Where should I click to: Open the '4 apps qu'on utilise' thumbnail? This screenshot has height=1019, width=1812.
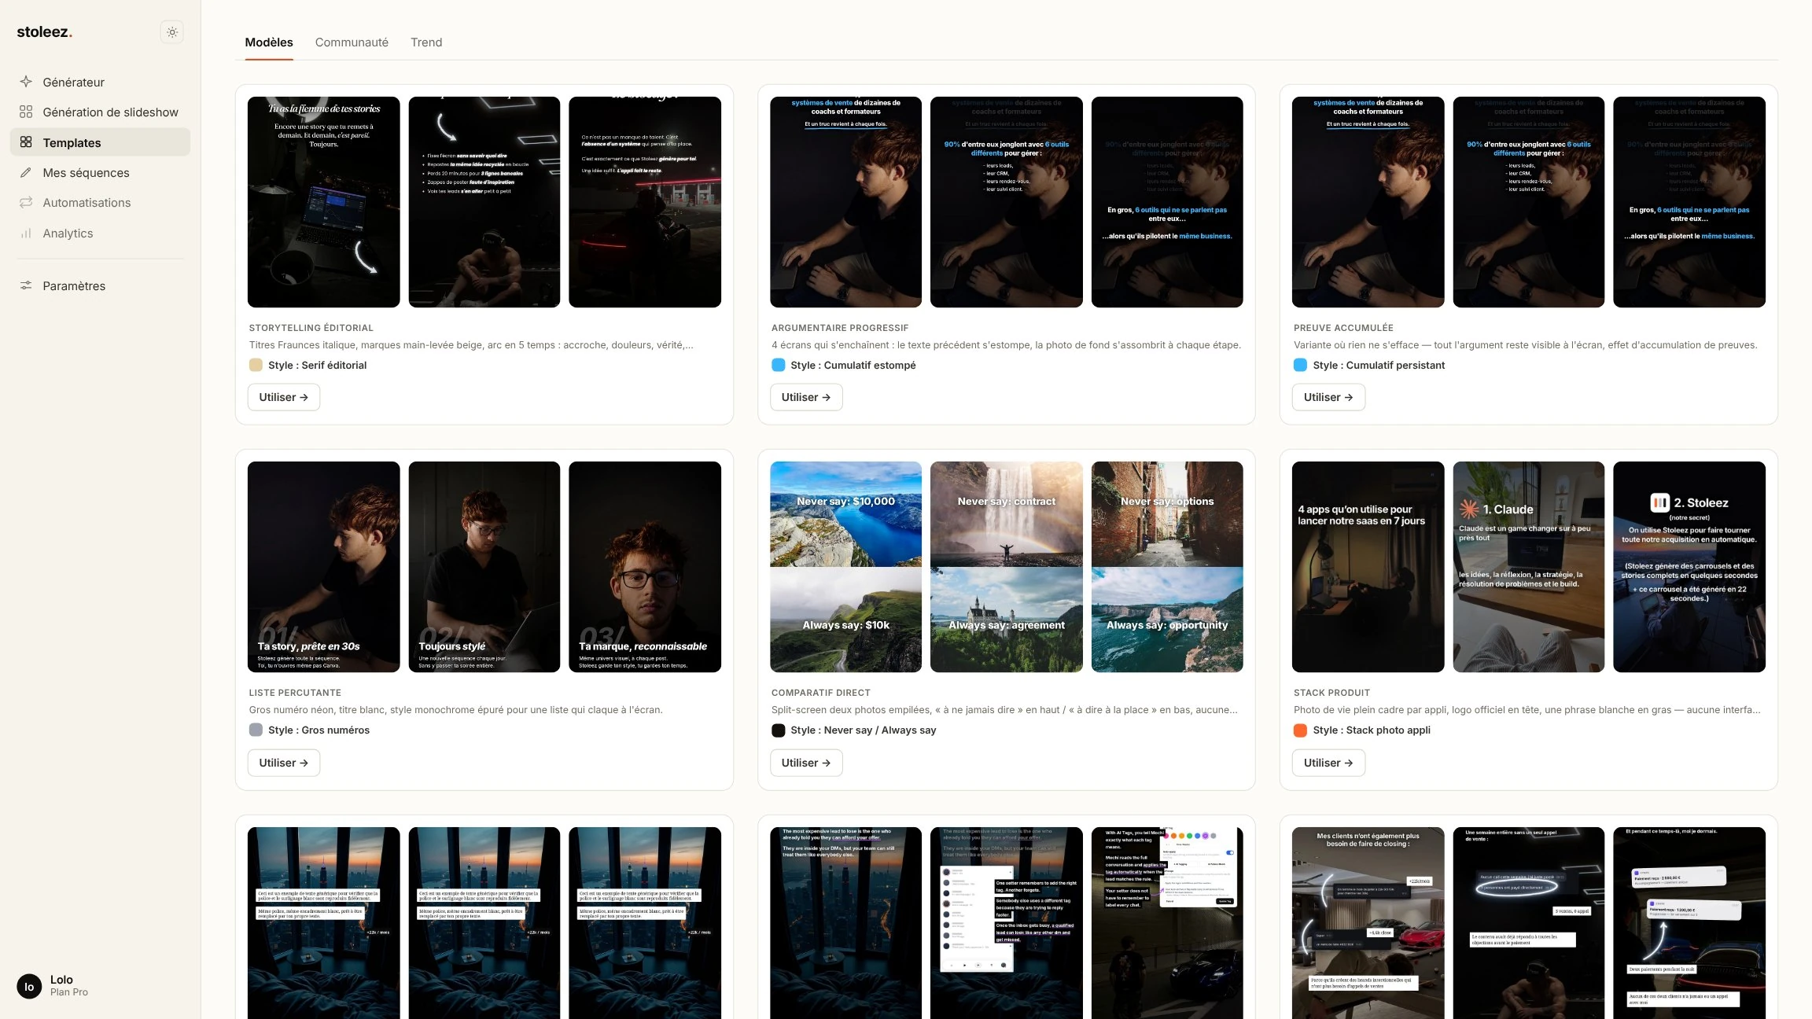tap(1368, 566)
